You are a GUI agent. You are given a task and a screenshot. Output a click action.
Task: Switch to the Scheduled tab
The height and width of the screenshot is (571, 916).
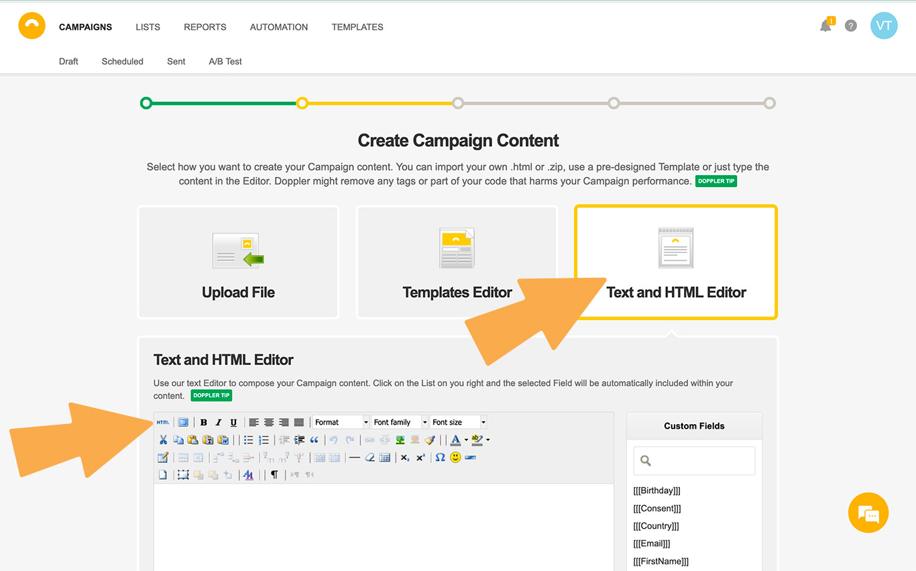[123, 61]
